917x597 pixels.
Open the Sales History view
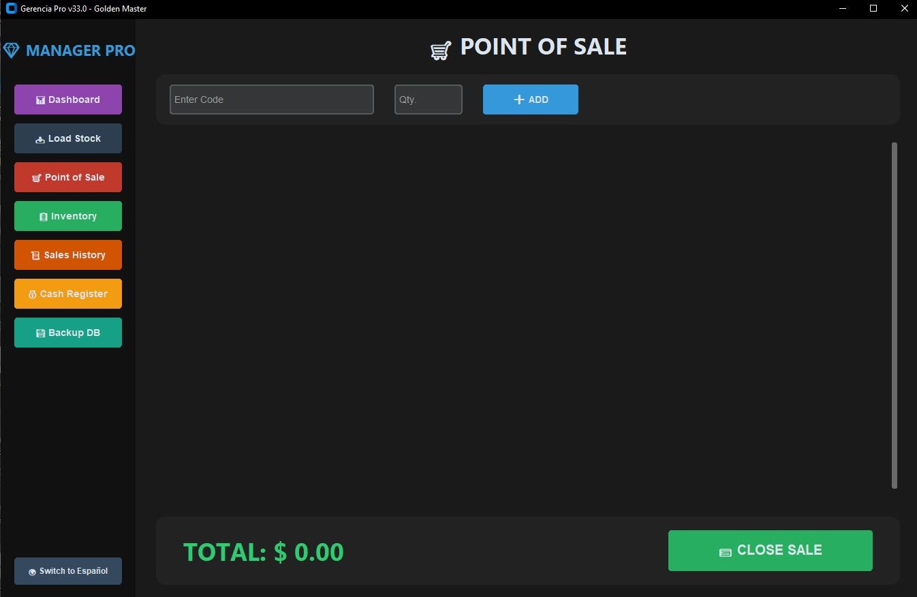[x=68, y=255]
